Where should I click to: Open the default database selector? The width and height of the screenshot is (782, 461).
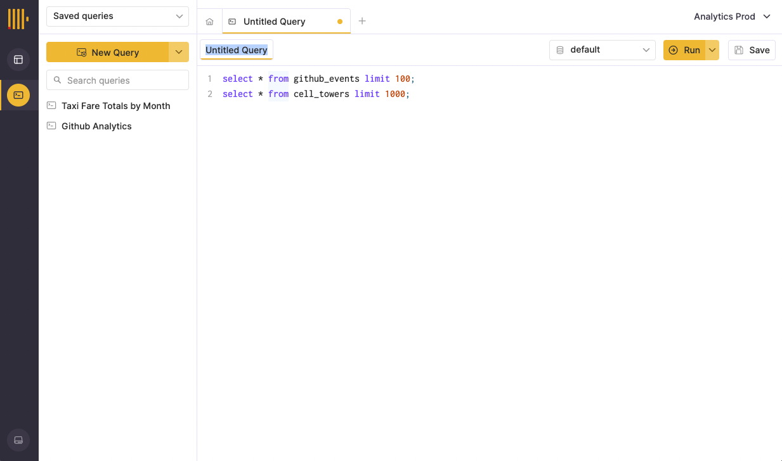pos(602,50)
